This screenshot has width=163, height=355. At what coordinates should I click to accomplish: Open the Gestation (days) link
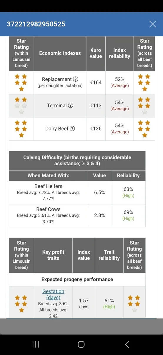point(53,294)
